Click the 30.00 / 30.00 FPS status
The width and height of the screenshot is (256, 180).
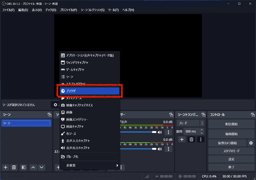pos(235,176)
